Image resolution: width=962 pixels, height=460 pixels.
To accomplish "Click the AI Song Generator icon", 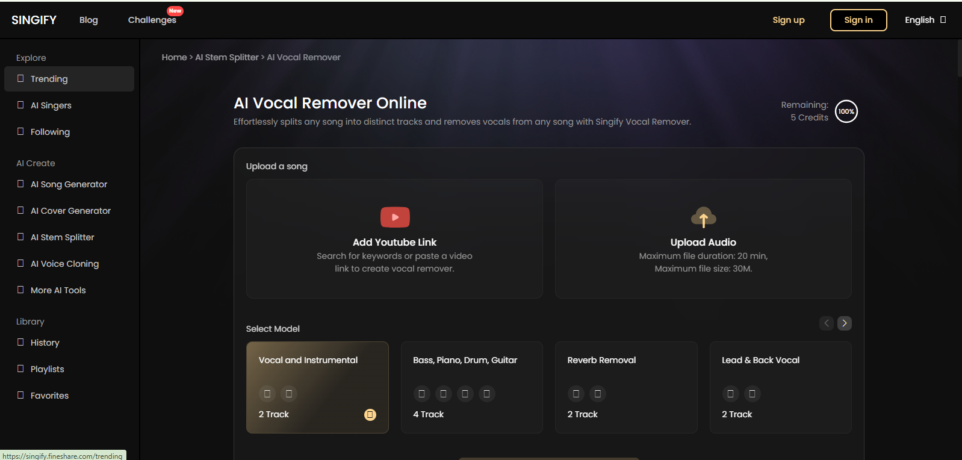I will tap(20, 184).
